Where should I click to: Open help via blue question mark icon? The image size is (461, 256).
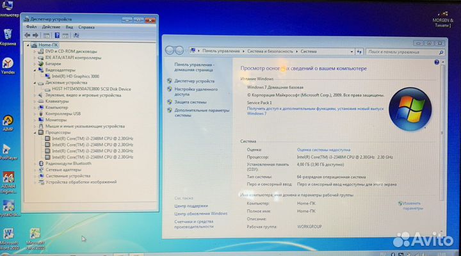(x=437, y=62)
